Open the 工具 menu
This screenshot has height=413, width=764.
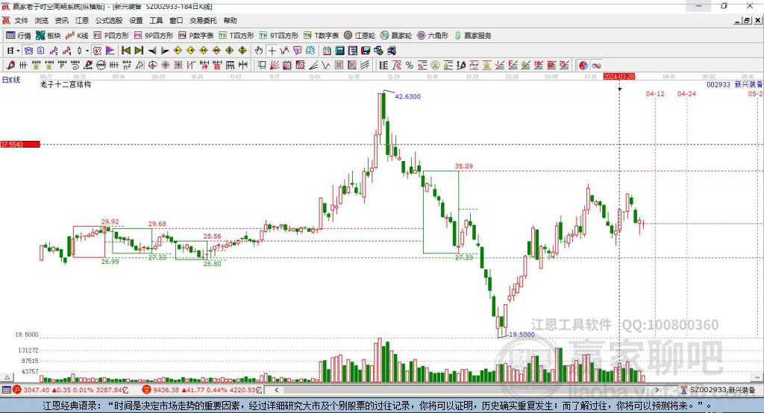[x=156, y=20]
